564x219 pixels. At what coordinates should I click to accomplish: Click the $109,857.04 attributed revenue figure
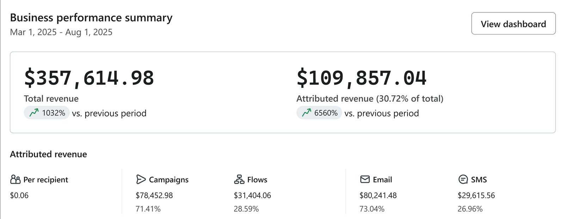pos(361,78)
